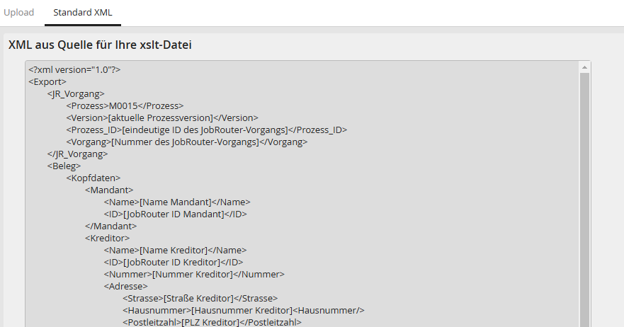Screen dimensions: 624x327
Task: Click the Version aktuelle Prozessversion line
Action: tap(162, 117)
